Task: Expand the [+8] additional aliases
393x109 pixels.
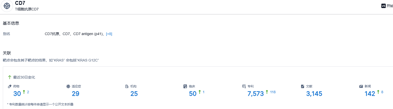Action: click(x=109, y=34)
